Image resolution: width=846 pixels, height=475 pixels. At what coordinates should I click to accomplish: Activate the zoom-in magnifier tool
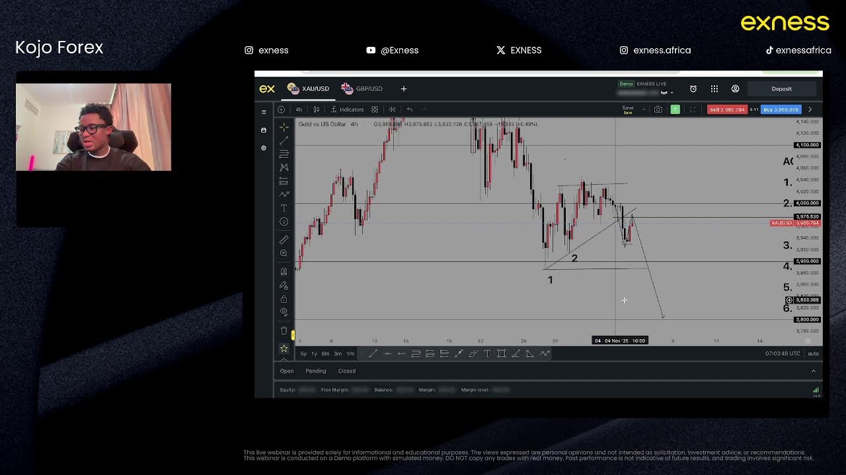[x=284, y=253]
